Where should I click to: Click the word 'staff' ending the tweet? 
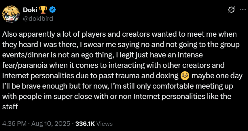10,107
